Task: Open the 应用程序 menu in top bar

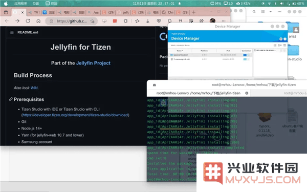Action: (20, 4)
